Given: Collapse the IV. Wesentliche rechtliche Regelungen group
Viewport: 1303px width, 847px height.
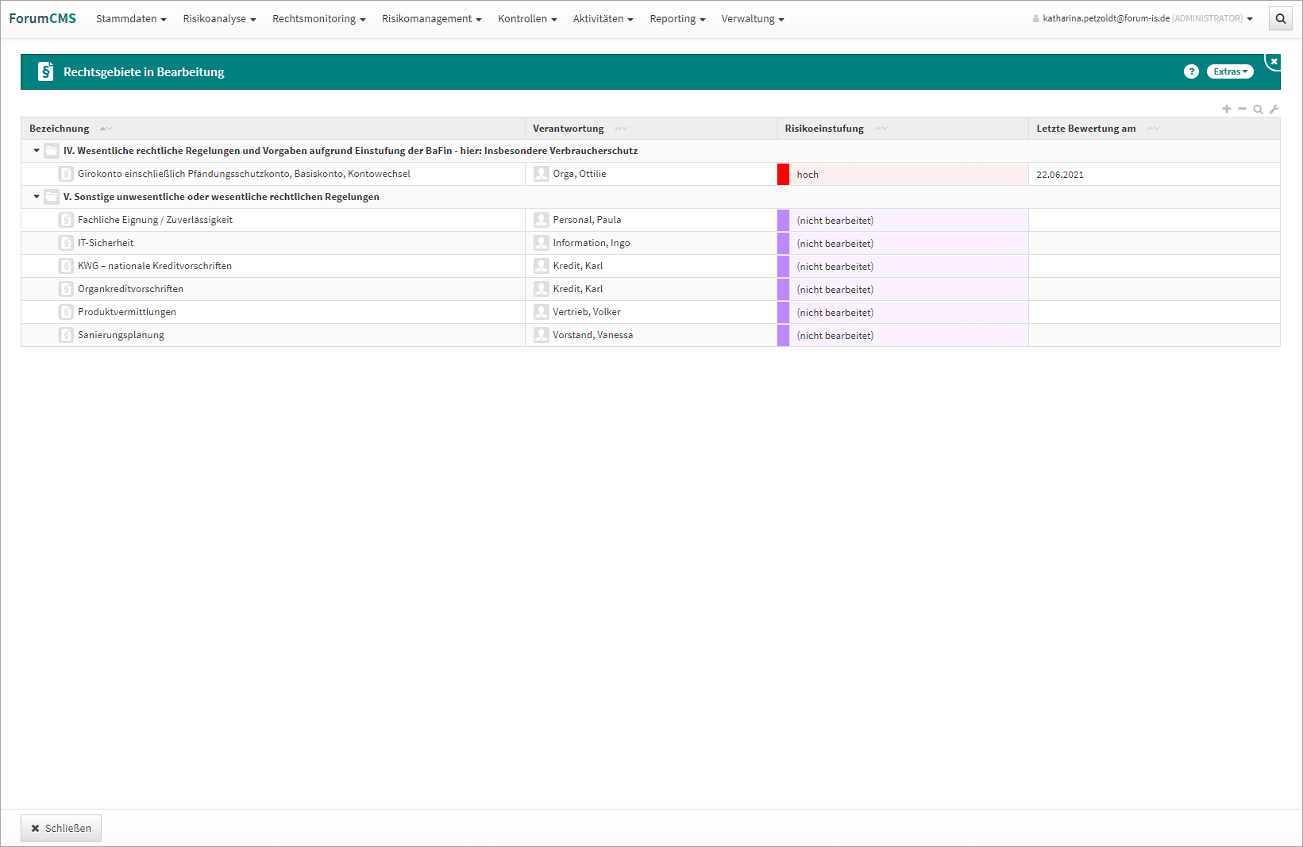Looking at the screenshot, I should pos(37,151).
